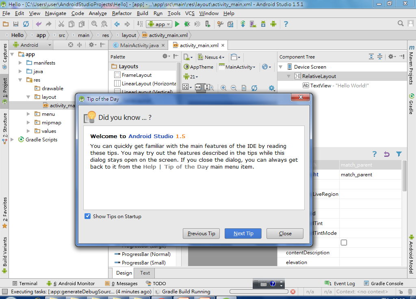The image size is (416, 299).
Task: Click the Next Tip button
Action: pyautogui.click(x=243, y=234)
